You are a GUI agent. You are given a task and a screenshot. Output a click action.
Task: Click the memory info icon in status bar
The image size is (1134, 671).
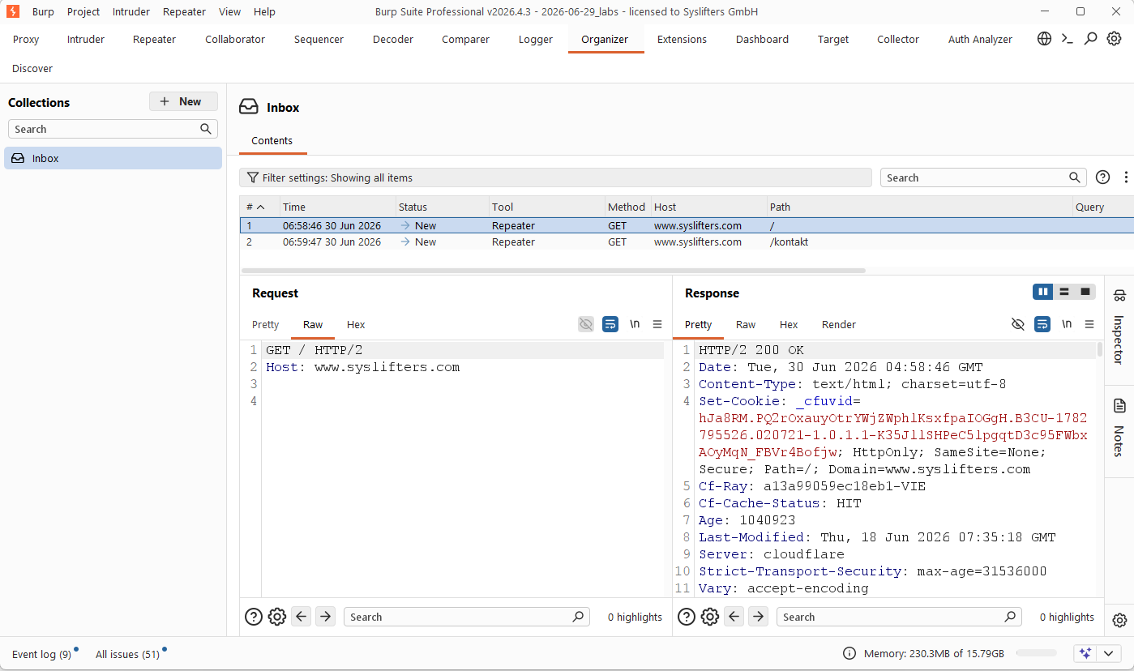pyautogui.click(x=849, y=653)
